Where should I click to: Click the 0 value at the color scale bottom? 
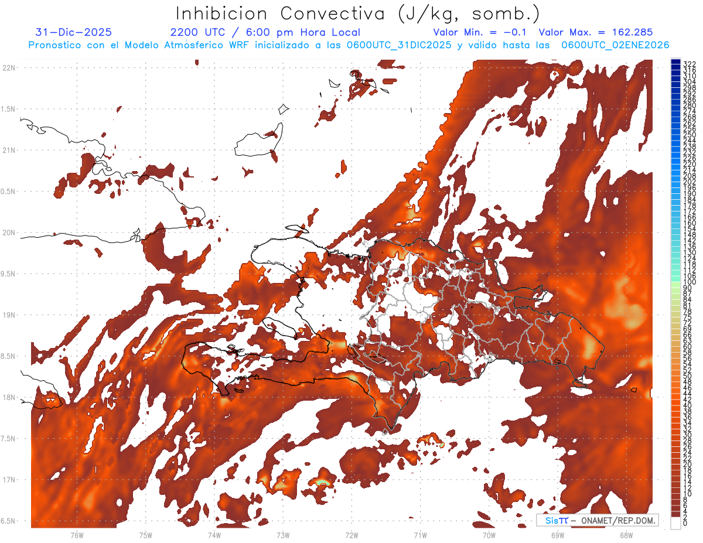[x=685, y=523]
